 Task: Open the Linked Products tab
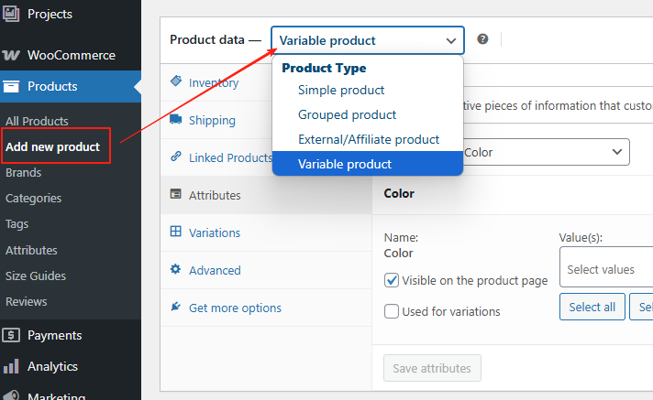230,157
